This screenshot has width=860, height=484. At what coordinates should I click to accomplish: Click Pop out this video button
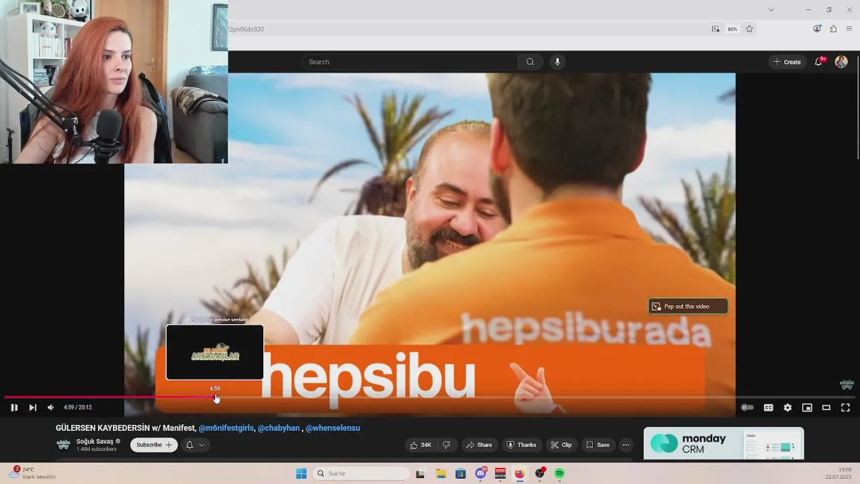(688, 307)
